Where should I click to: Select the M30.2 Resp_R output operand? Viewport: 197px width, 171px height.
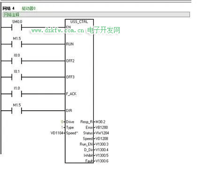100,122
